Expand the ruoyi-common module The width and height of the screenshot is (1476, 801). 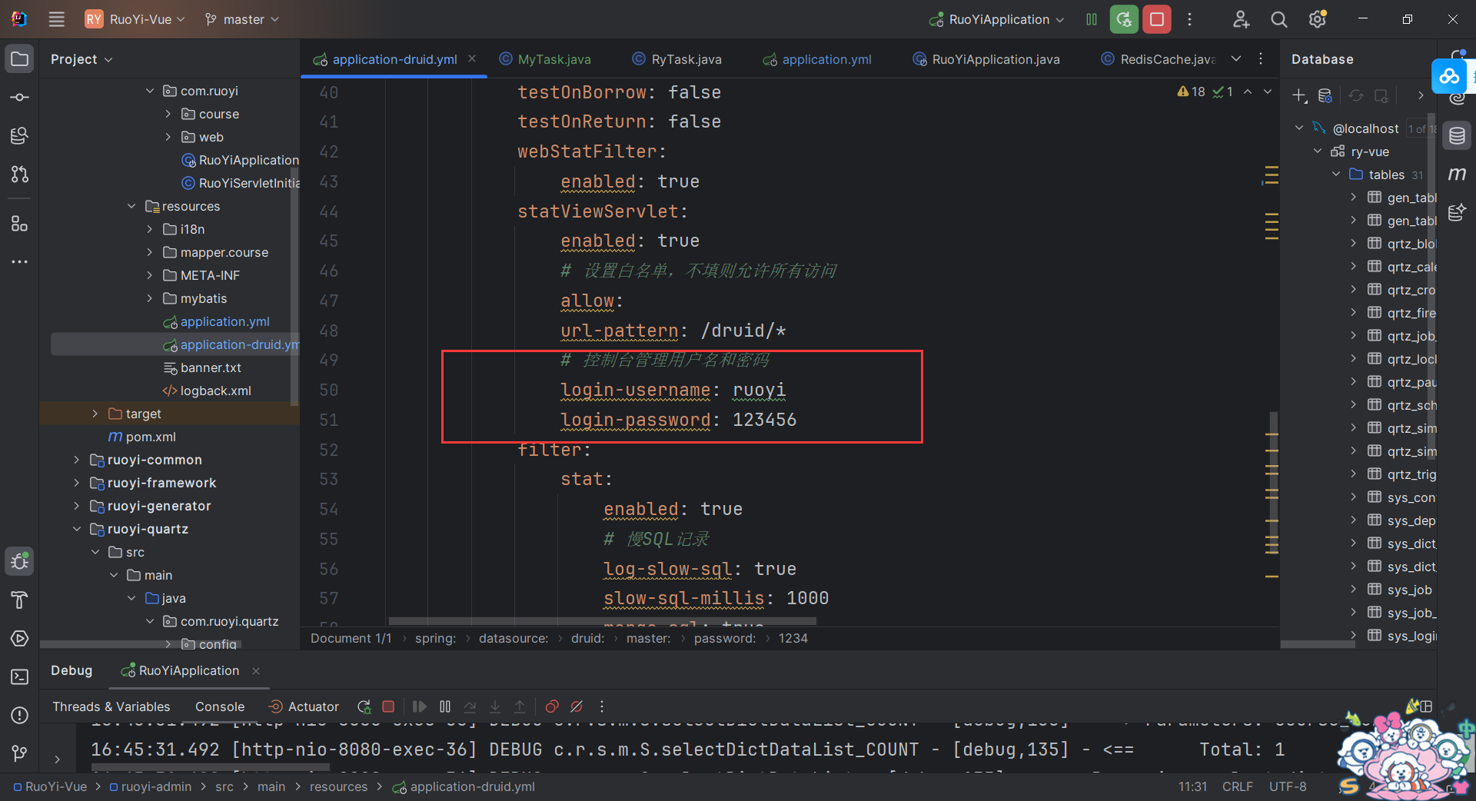(x=77, y=460)
